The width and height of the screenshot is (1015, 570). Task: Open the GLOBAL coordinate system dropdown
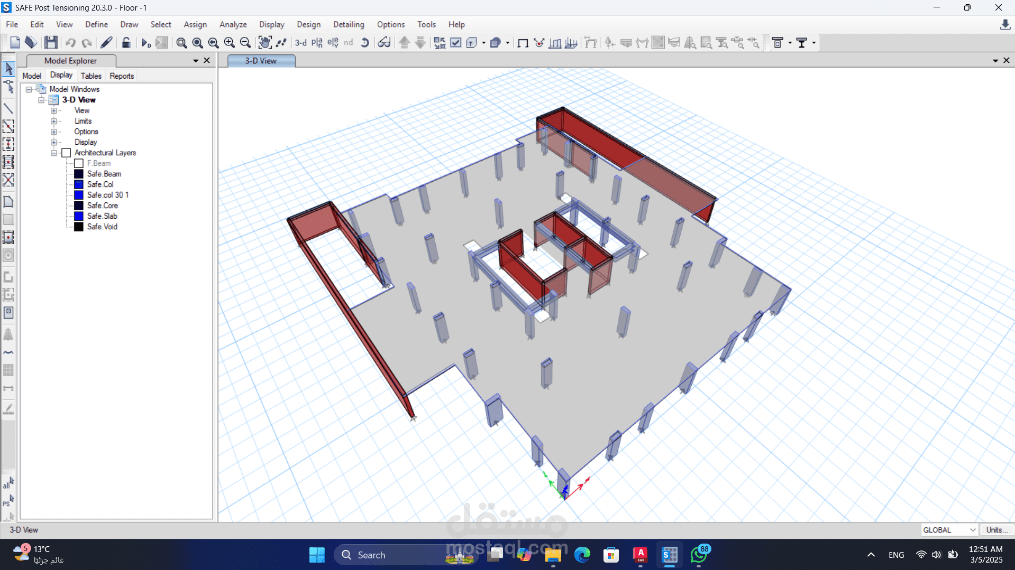click(949, 530)
